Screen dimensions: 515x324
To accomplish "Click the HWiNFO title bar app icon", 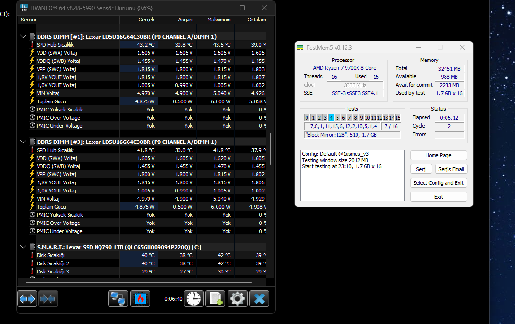I will point(24,8).
